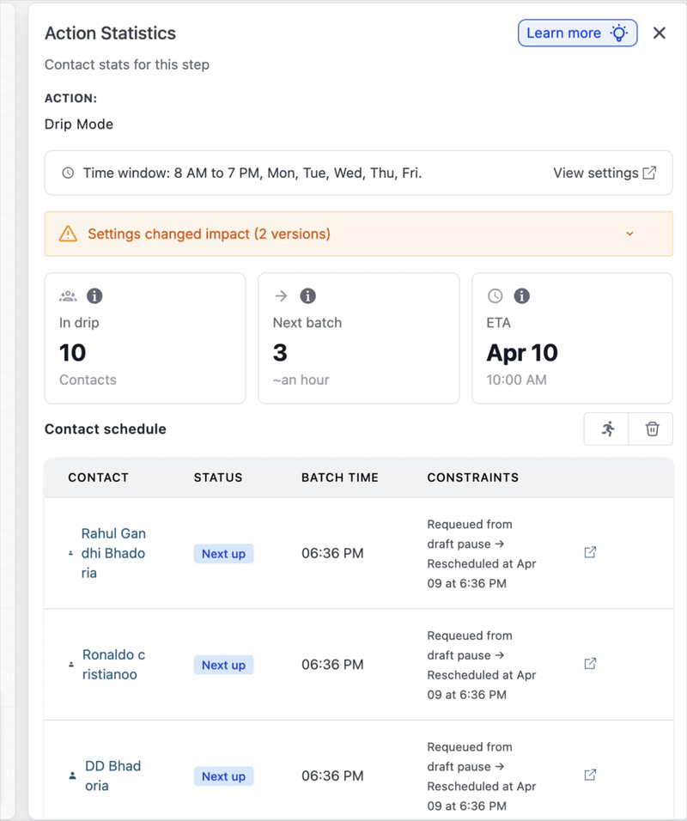
Task: Open external link icon for Rahul Gandhi Bhadoria
Action: (590, 553)
